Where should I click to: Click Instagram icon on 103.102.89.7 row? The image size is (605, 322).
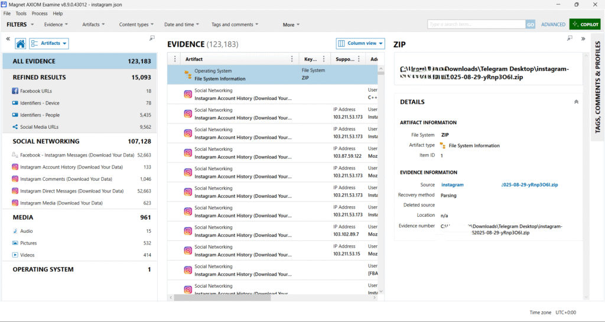tap(188, 231)
